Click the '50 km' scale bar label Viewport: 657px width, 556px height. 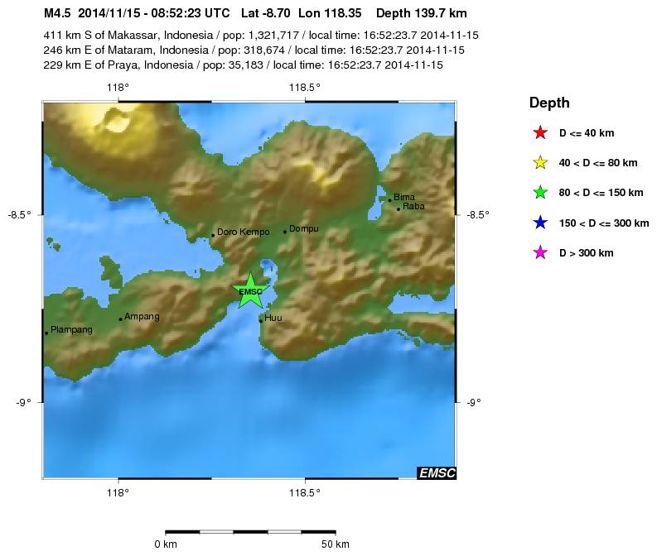point(336,544)
